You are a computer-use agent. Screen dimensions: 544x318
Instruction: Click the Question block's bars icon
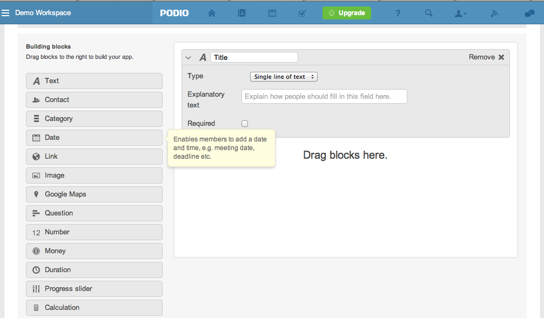click(x=36, y=213)
